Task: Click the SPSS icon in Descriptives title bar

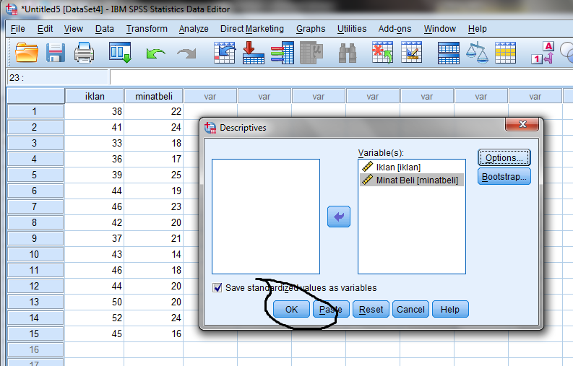Action: click(210, 128)
